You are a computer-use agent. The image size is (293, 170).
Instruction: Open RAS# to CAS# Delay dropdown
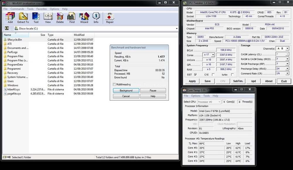pos(287,59)
